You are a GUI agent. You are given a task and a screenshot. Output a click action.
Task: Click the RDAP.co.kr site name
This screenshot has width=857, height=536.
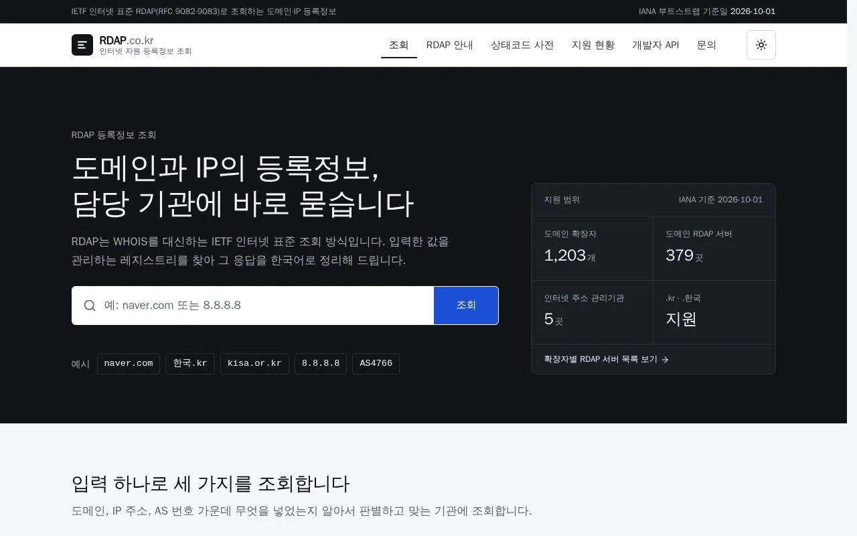click(x=127, y=41)
